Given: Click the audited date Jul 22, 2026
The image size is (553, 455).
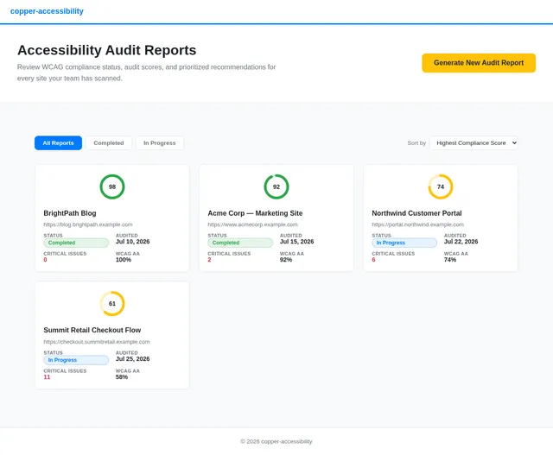Looking at the screenshot, I should click(x=461, y=242).
